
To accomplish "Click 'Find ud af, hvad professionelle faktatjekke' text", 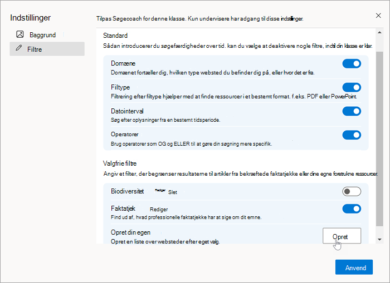I will [186, 217].
